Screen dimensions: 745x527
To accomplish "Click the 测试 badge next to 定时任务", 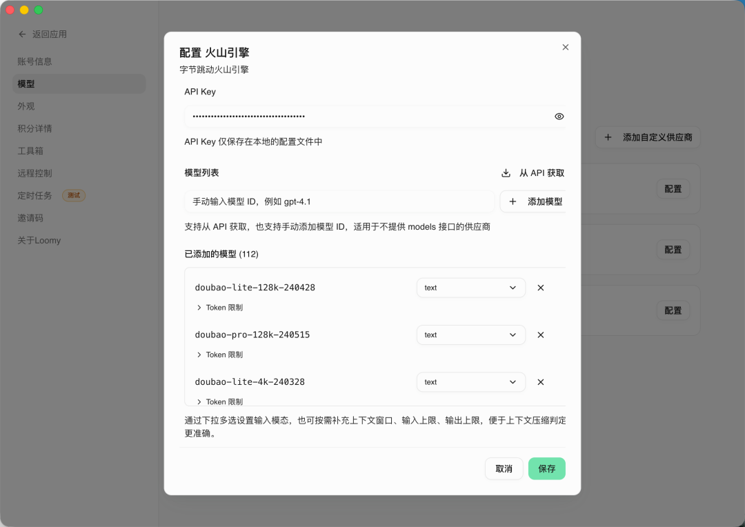I will coord(74,195).
